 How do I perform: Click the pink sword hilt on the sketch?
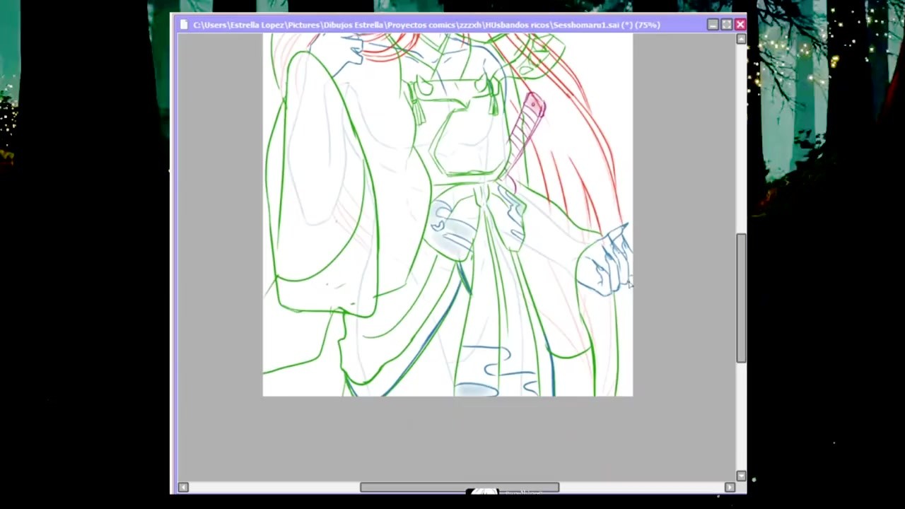(534, 107)
